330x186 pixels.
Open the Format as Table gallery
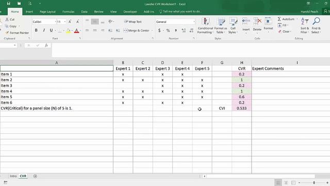(221, 26)
